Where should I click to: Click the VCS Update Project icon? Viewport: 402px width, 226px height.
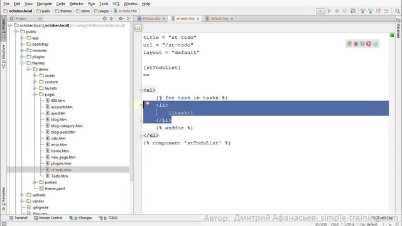[x=363, y=11]
